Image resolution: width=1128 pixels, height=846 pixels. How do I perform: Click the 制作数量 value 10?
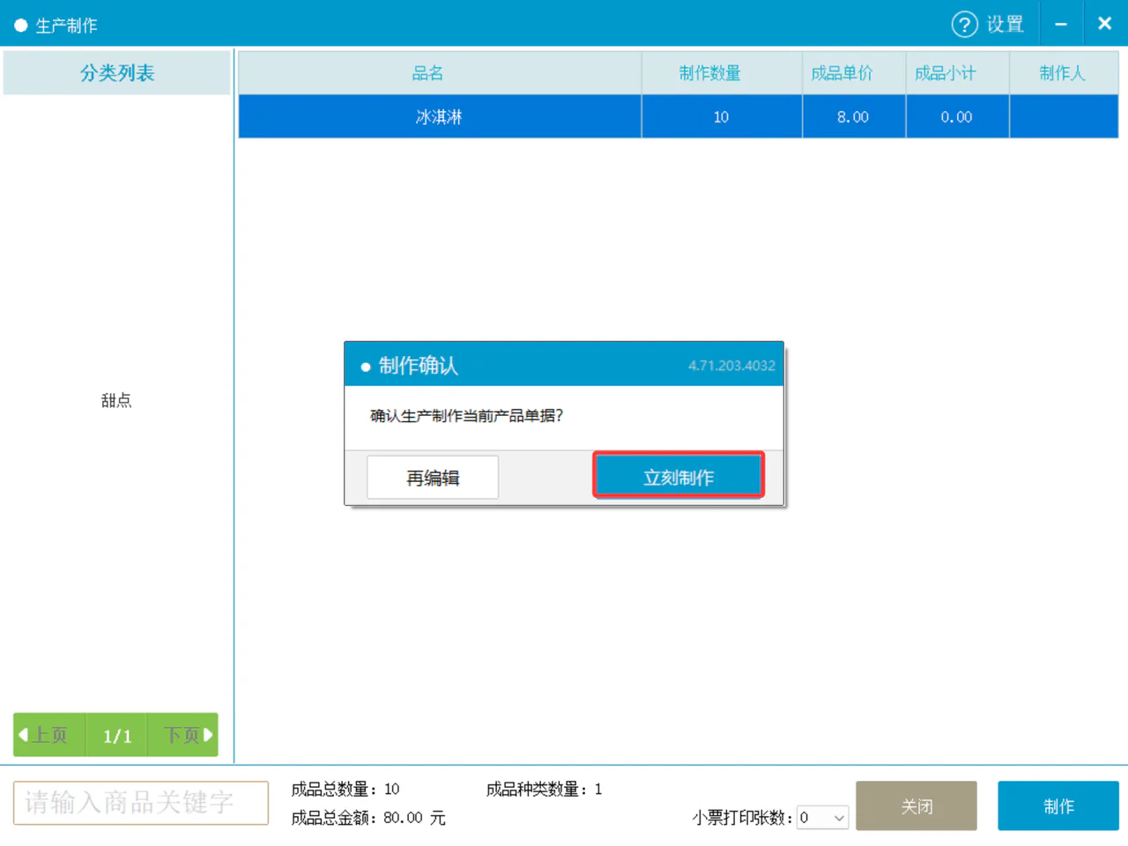point(721,116)
